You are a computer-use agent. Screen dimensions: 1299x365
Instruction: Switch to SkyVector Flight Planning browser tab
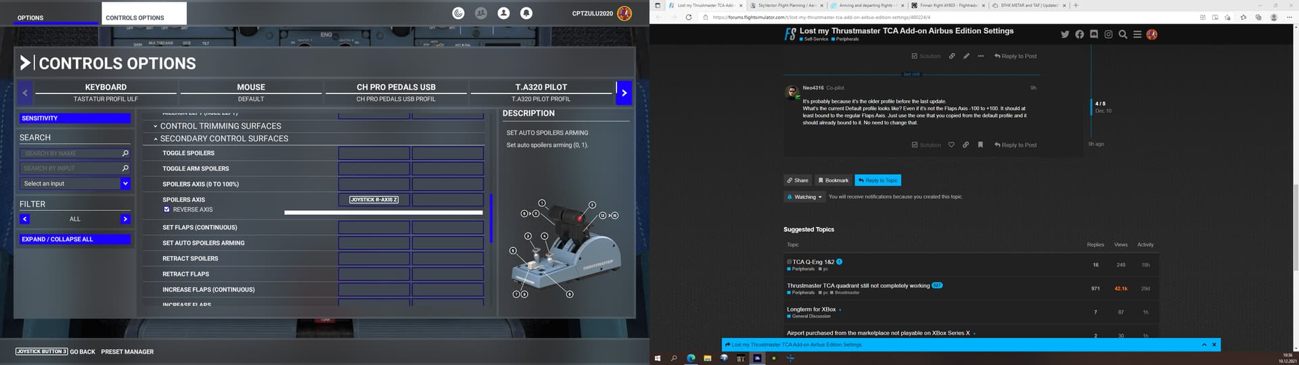[x=786, y=5]
